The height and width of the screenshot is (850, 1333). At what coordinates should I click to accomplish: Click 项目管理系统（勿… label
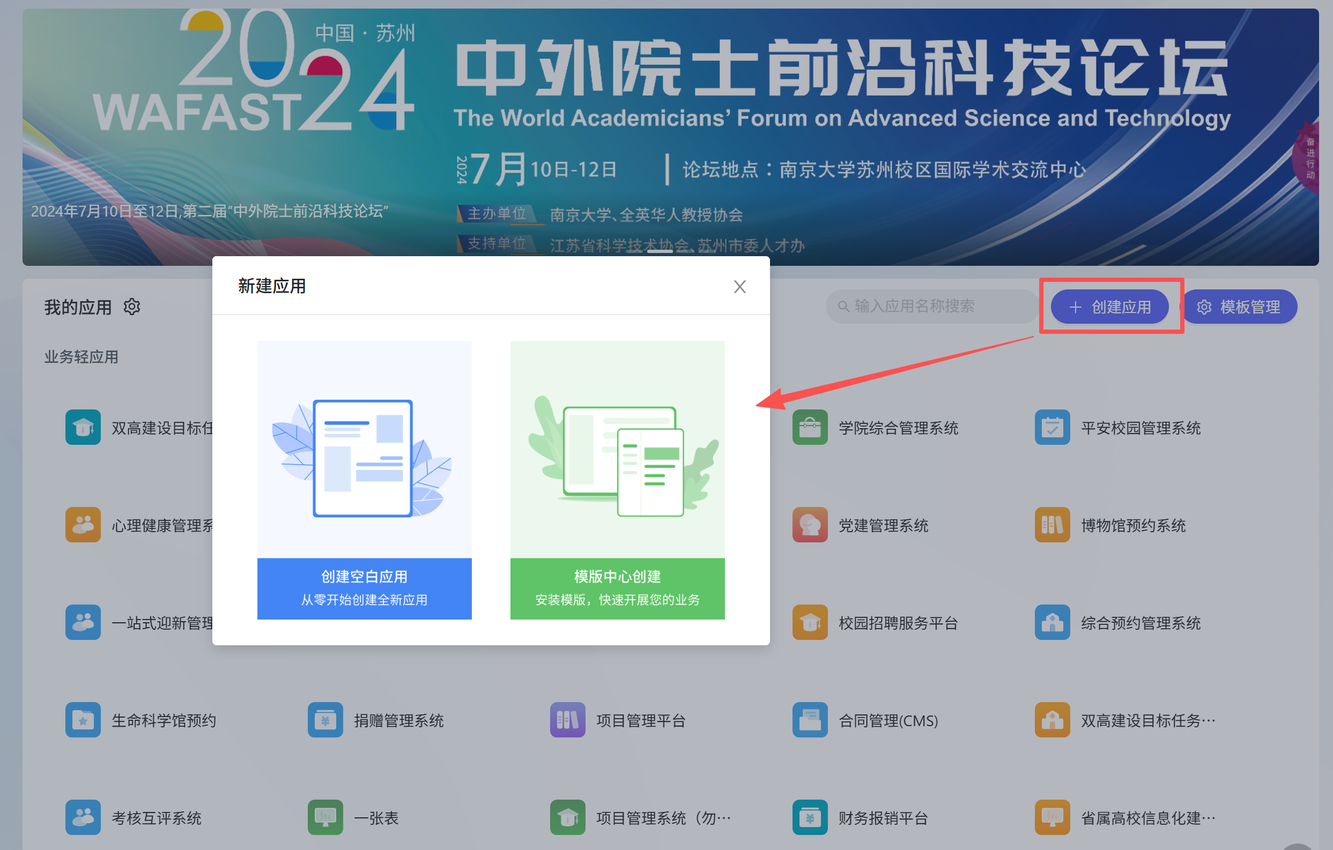coord(664,818)
